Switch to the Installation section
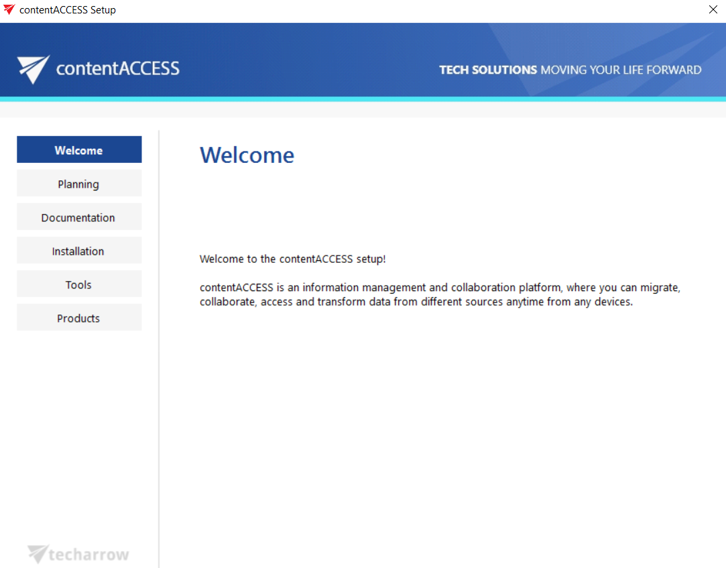726x568 pixels. tap(79, 251)
